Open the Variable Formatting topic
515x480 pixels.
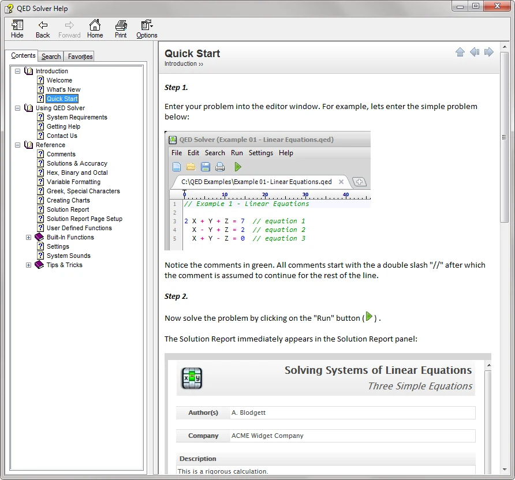(x=73, y=182)
